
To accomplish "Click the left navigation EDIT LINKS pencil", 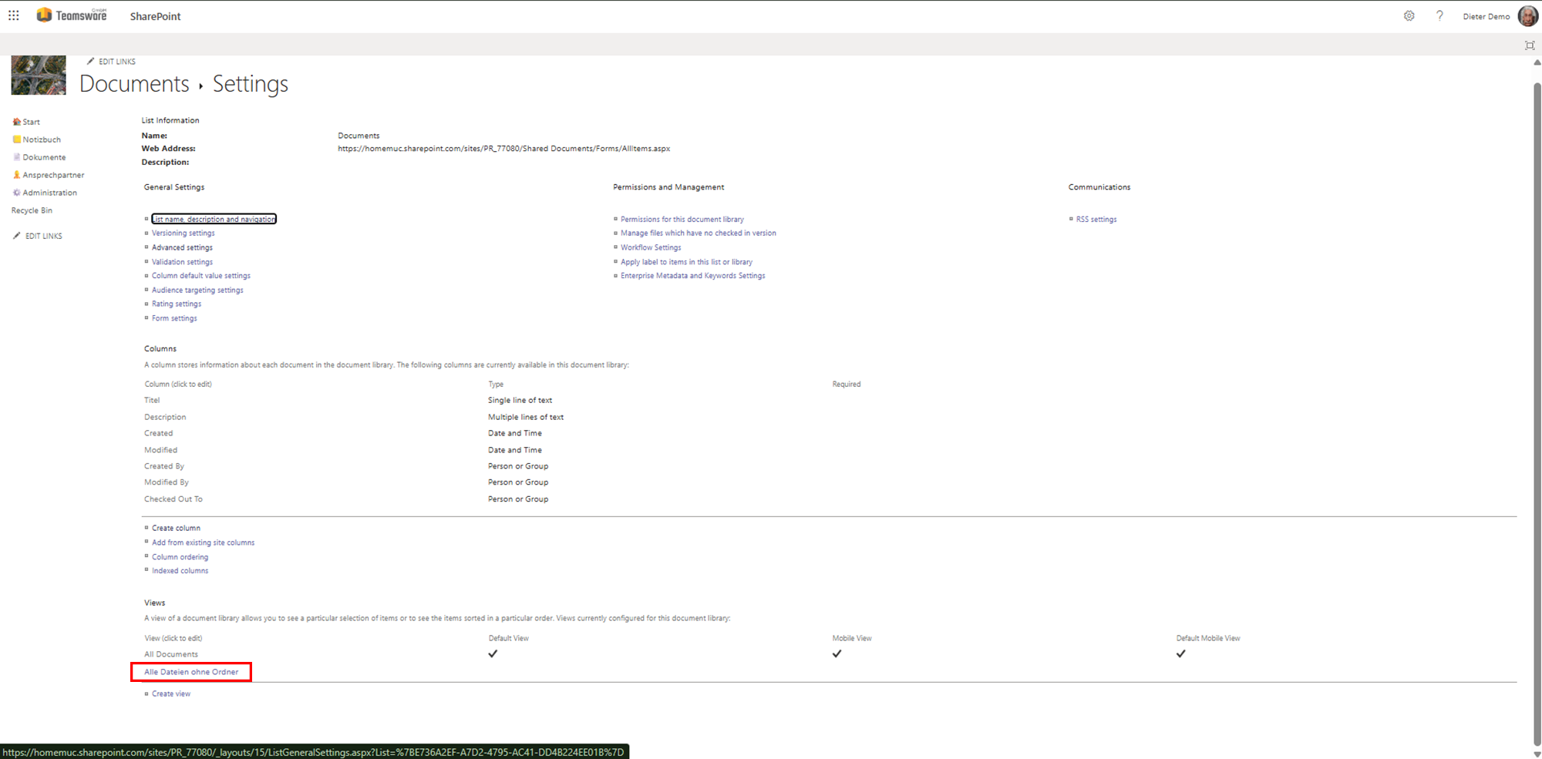I will click(17, 236).
